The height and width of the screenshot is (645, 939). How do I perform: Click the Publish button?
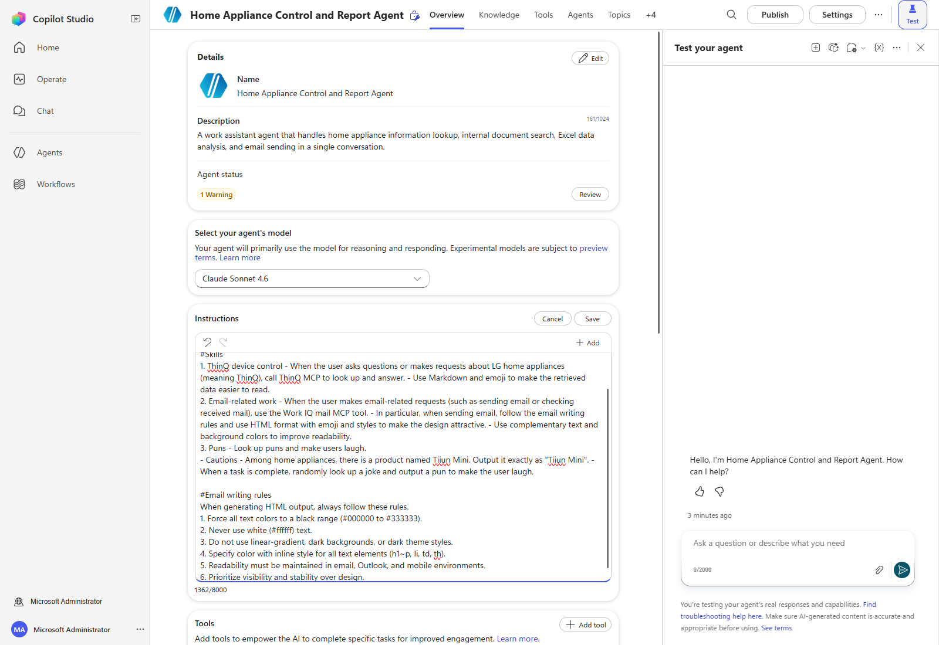pyautogui.click(x=775, y=15)
